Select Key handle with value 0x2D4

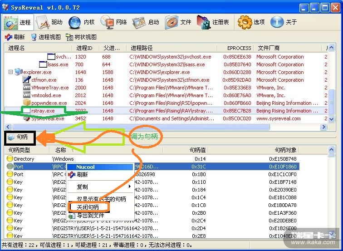152,228
